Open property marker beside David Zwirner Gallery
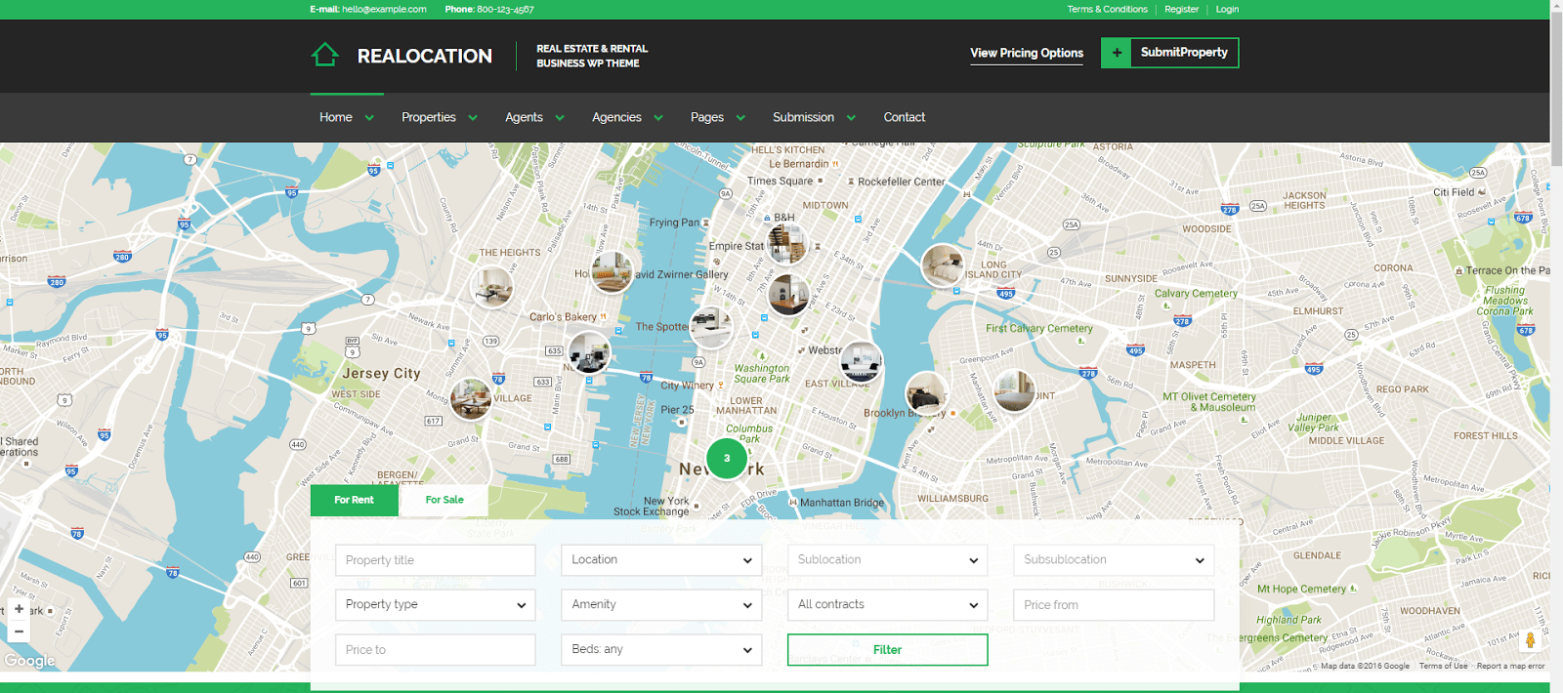Viewport: 1563px width, 693px height. pyautogui.click(x=612, y=271)
